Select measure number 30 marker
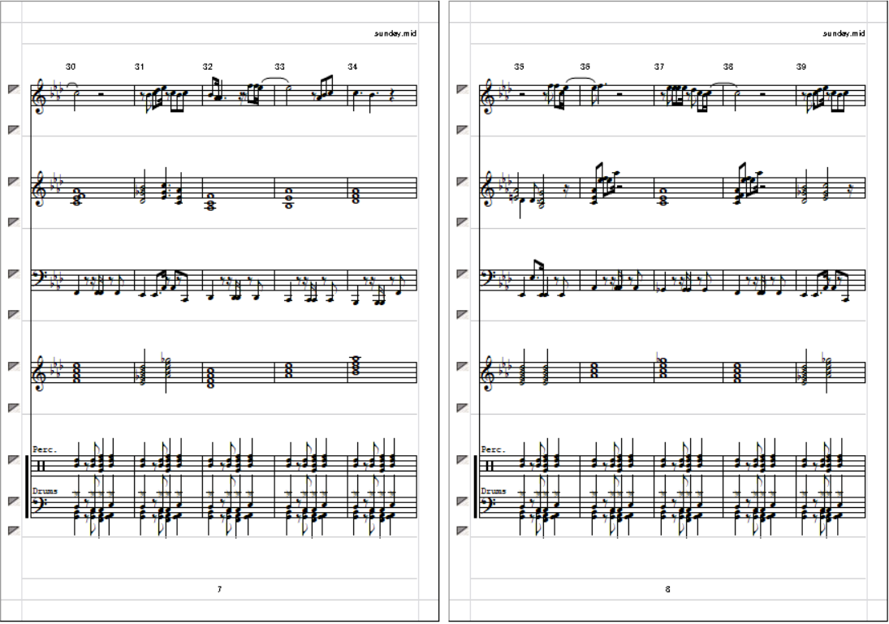Viewport: 889px width, 624px height. click(71, 67)
